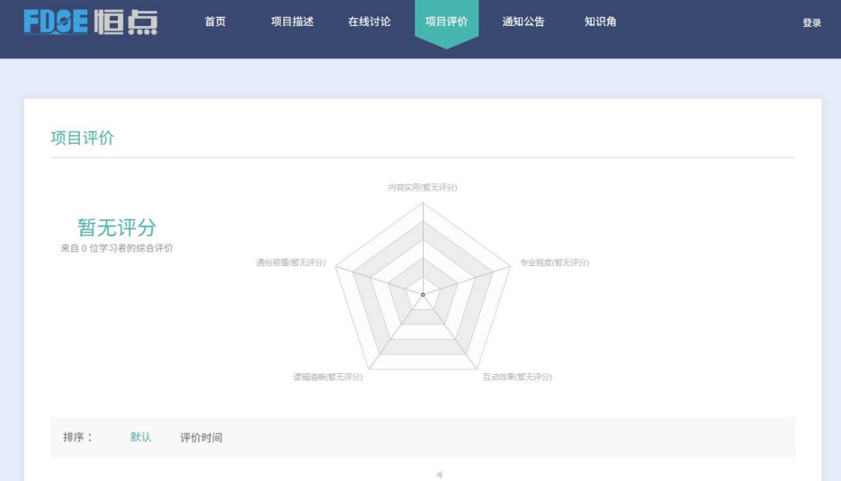Select the active 项目评价 nav tab

click(x=446, y=22)
